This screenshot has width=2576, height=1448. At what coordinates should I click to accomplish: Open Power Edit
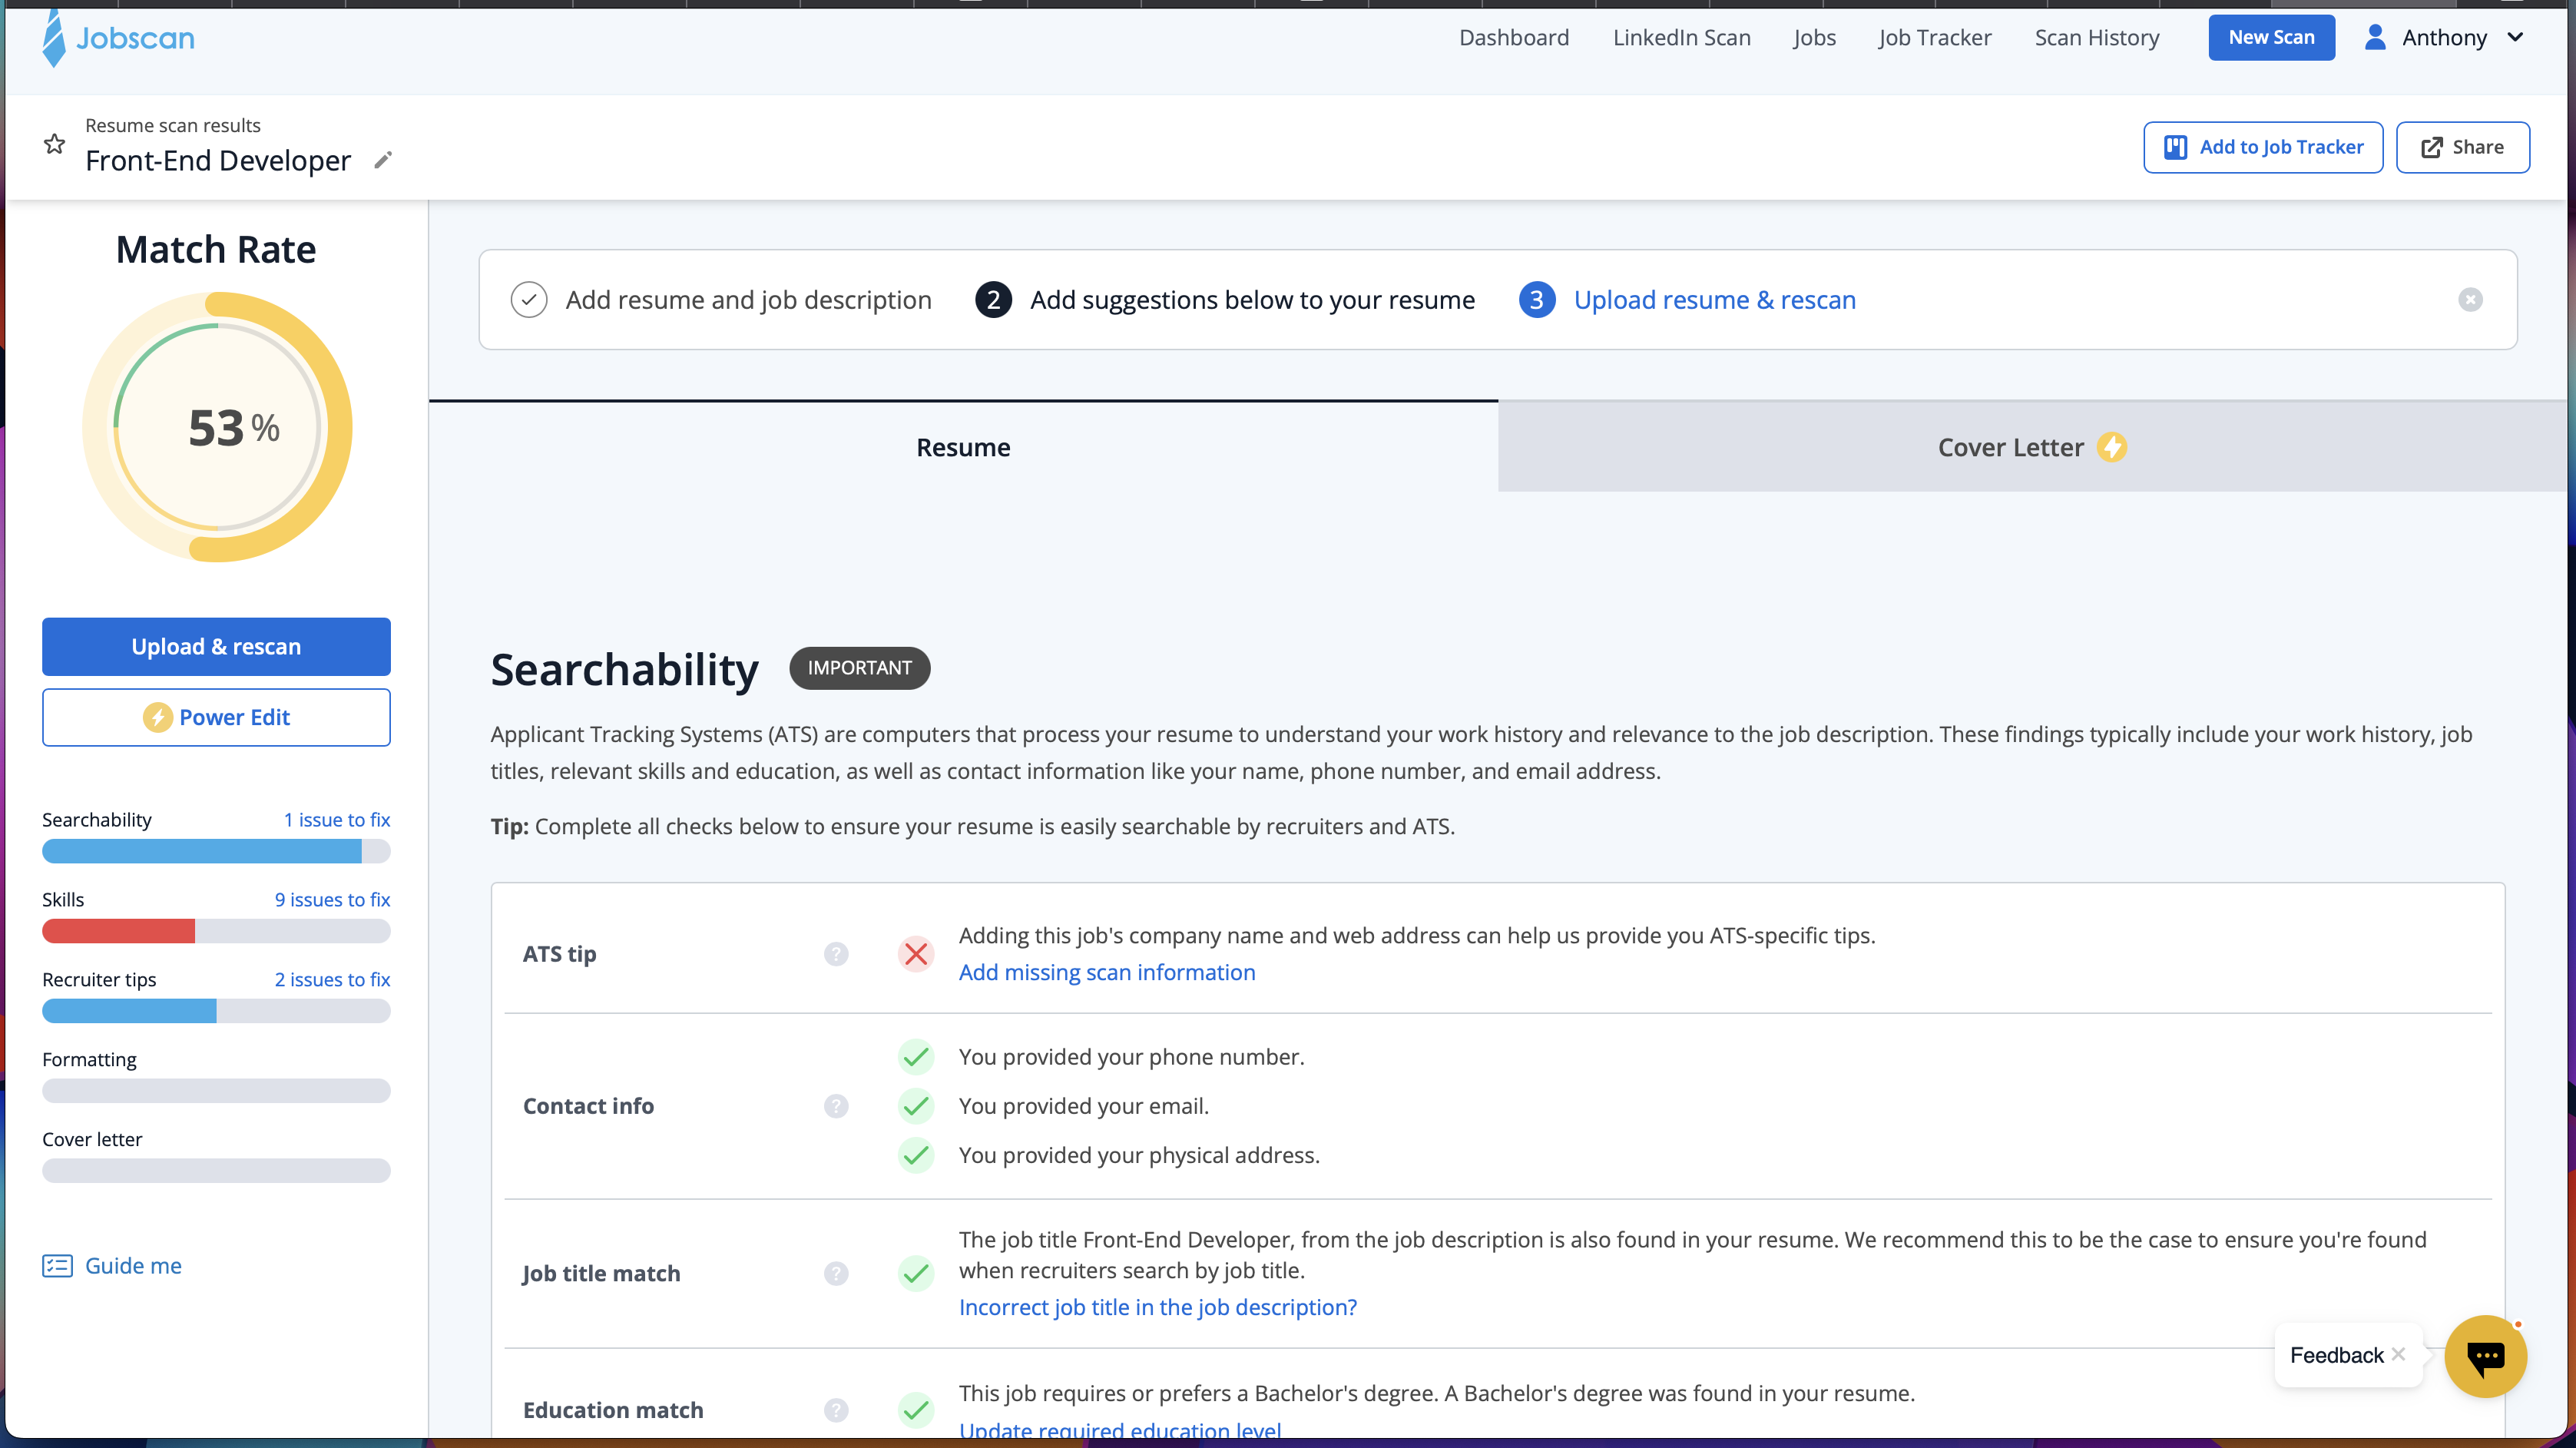point(216,717)
